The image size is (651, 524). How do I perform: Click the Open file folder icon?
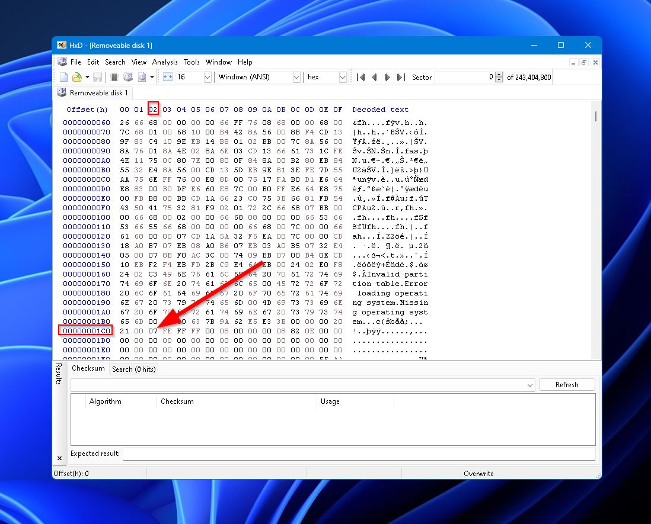coord(76,77)
